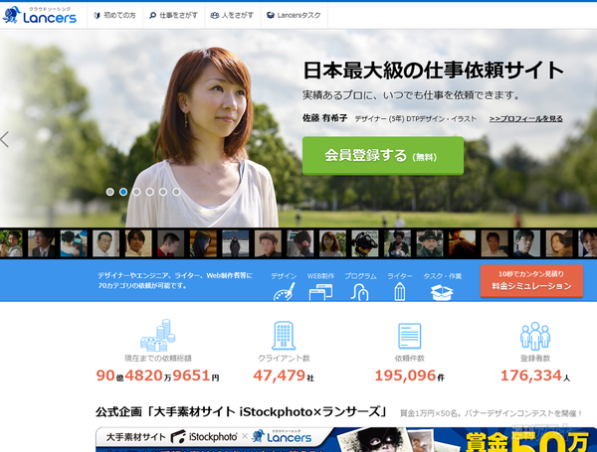This screenshot has height=452, width=597.
Task: Click the タスク・作業 category label
Action: pyautogui.click(x=442, y=276)
